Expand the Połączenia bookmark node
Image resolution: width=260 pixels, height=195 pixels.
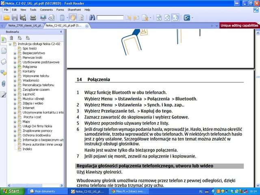point(15,67)
